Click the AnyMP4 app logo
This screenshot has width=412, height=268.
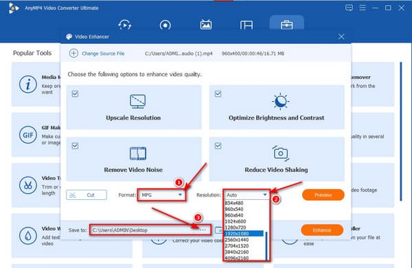14,8
